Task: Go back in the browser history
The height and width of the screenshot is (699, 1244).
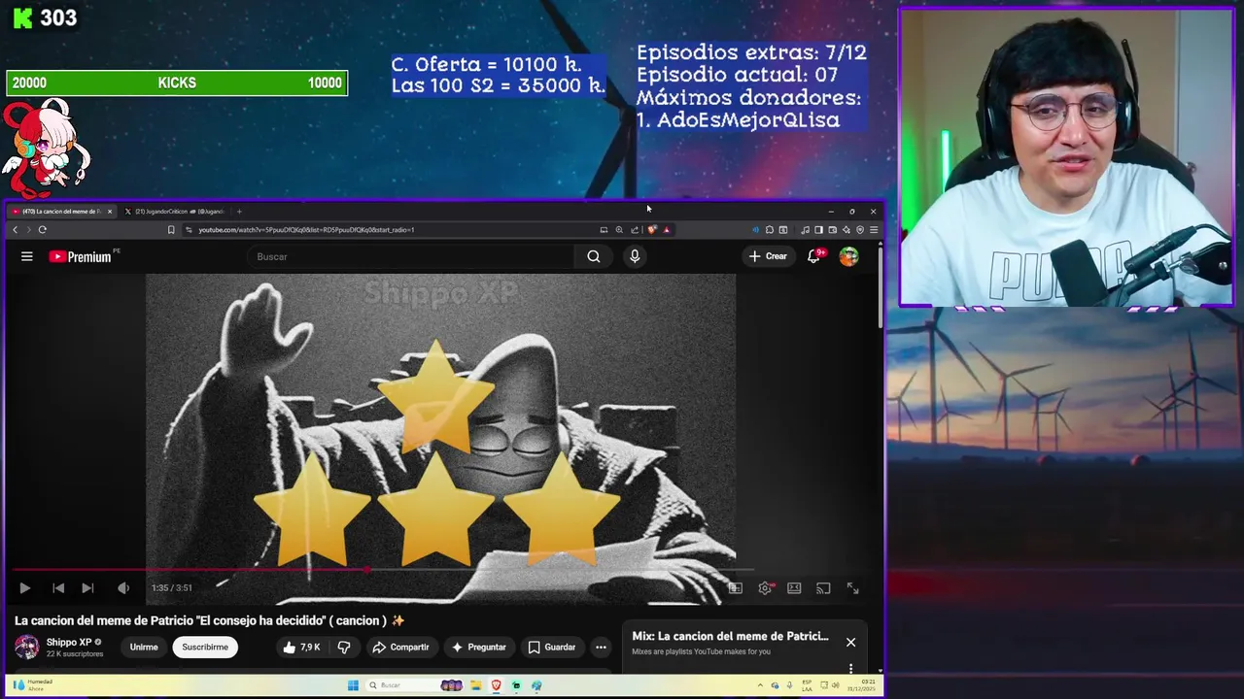Action: pyautogui.click(x=15, y=230)
